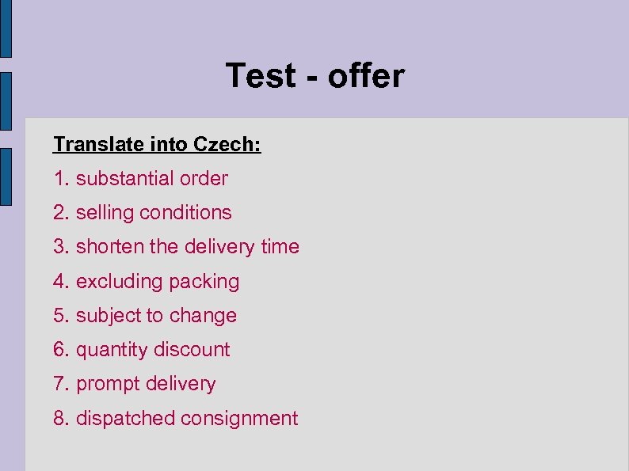The width and height of the screenshot is (629, 471).
Task: Select list item '2. selling conditions'
Action: tap(143, 213)
